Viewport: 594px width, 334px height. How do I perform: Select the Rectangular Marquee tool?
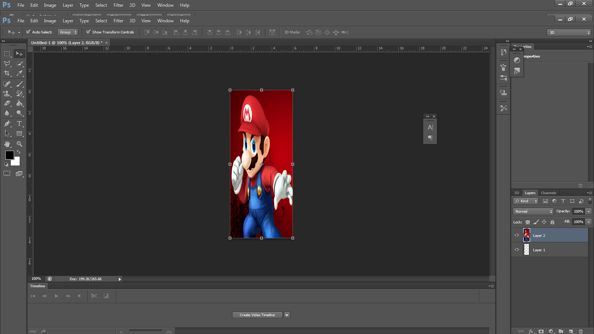pos(7,54)
